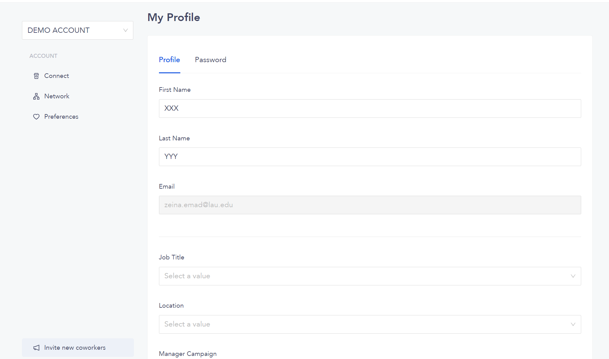Image resolution: width=609 pixels, height=359 pixels.
Task: Click the Network hierarchy icon
Action: (36, 96)
